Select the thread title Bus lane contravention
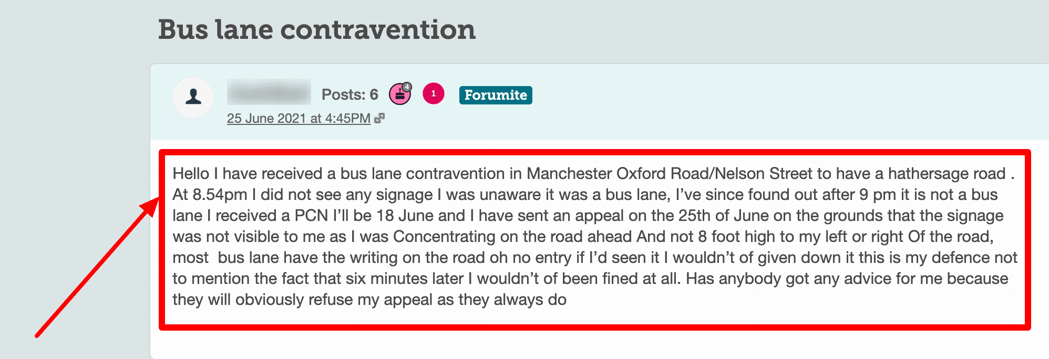 coord(317,30)
